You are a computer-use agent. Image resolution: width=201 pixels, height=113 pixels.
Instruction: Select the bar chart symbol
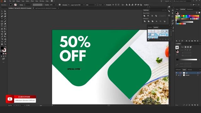point(149,35)
